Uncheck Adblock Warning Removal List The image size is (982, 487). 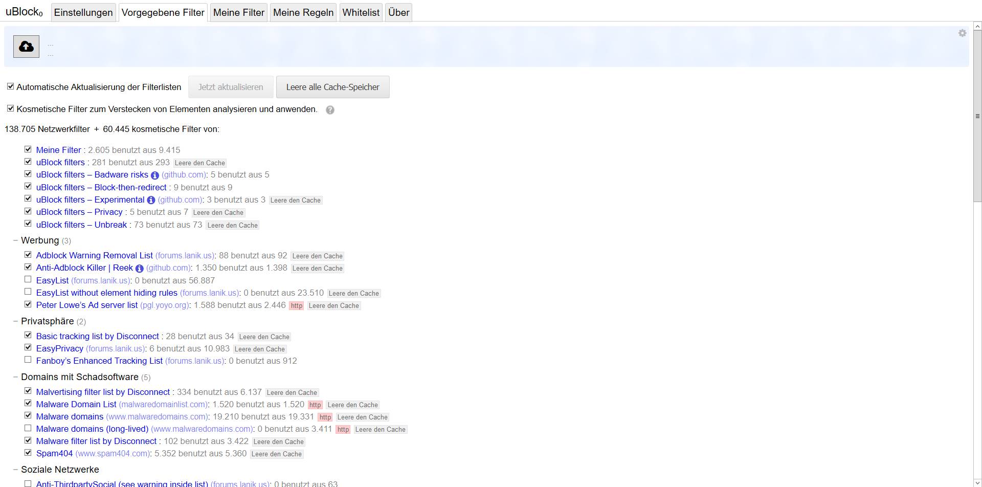tap(28, 255)
